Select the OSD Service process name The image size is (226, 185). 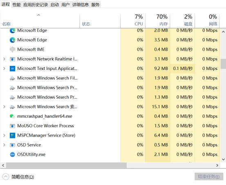click(29, 145)
